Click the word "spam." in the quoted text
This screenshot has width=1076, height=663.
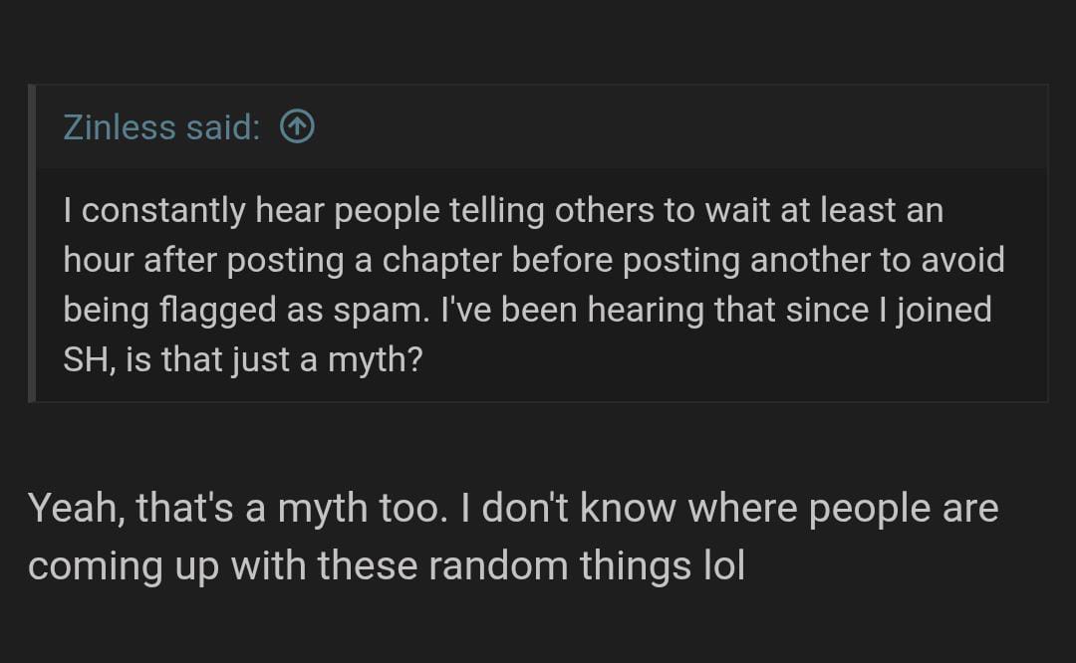click(379, 311)
